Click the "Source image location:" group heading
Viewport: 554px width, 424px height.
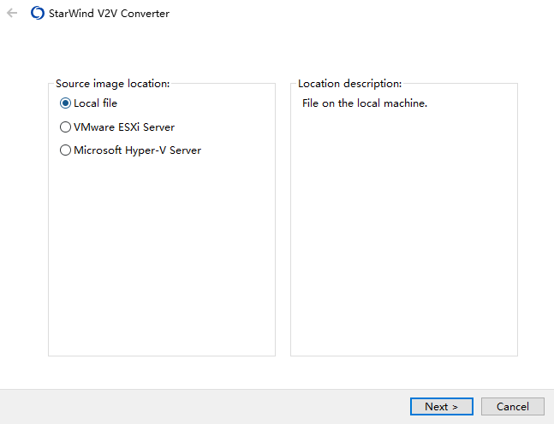point(113,84)
